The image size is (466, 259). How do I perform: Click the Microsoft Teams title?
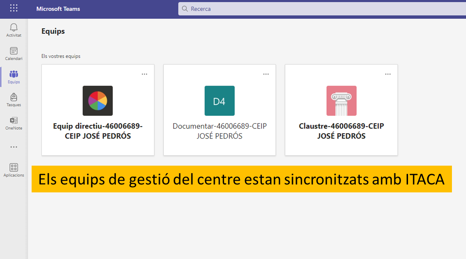coord(58,9)
